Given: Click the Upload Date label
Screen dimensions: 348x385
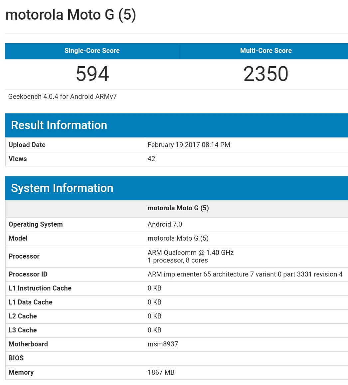Looking at the screenshot, I should [x=27, y=145].
